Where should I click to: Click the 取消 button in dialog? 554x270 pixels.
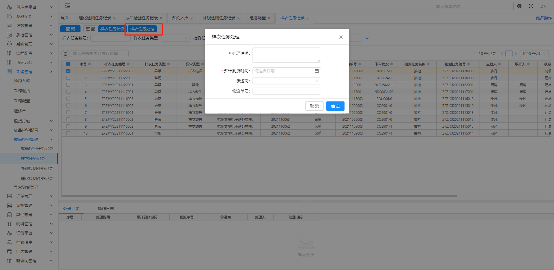click(x=314, y=106)
